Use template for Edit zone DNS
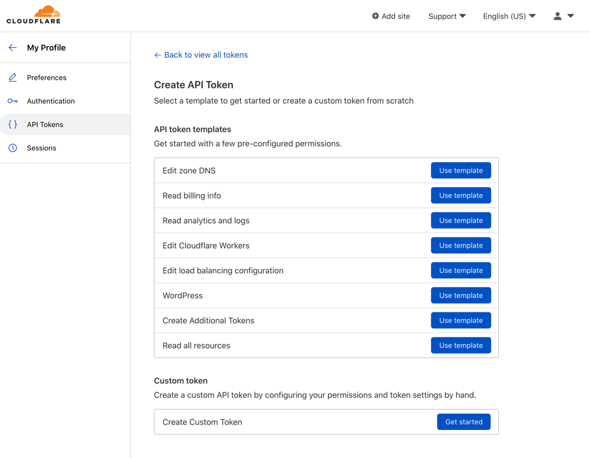Screen dimensions: 590x458 click(461, 171)
